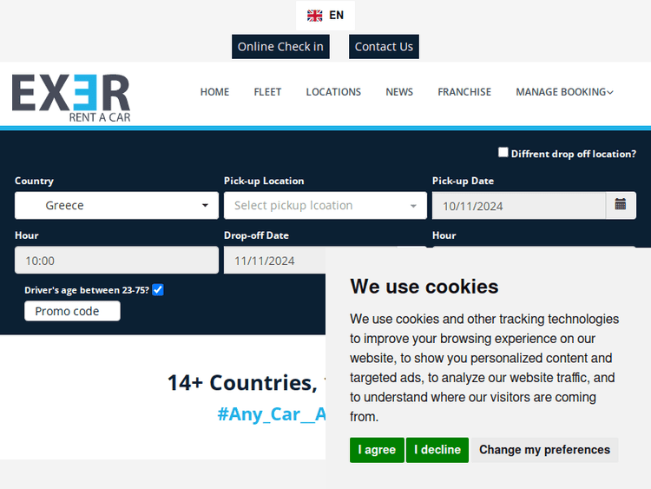Click the Contact Us button
Image resolution: width=651 pixels, height=489 pixels.
click(384, 47)
